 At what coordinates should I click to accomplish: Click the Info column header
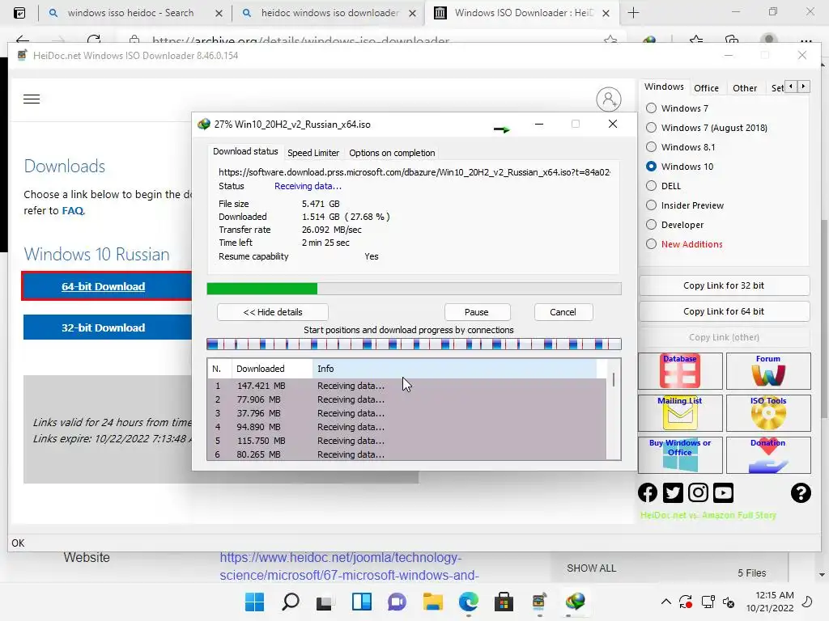tap(455, 369)
